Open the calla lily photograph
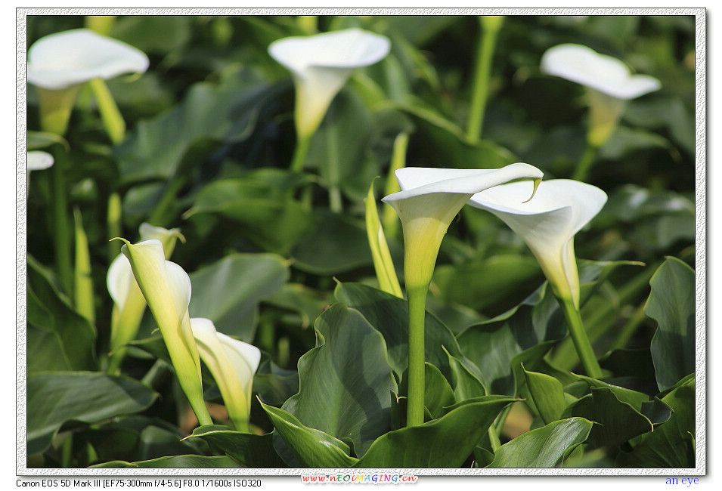This screenshot has width=722, height=491. pyautogui.click(x=361, y=242)
